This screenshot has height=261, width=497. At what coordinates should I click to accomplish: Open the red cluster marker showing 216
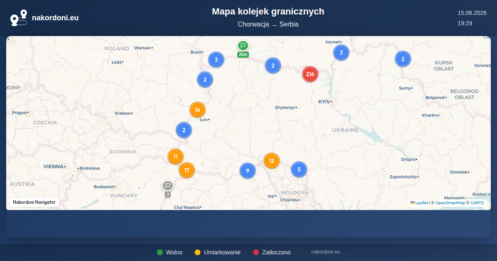coord(310,74)
